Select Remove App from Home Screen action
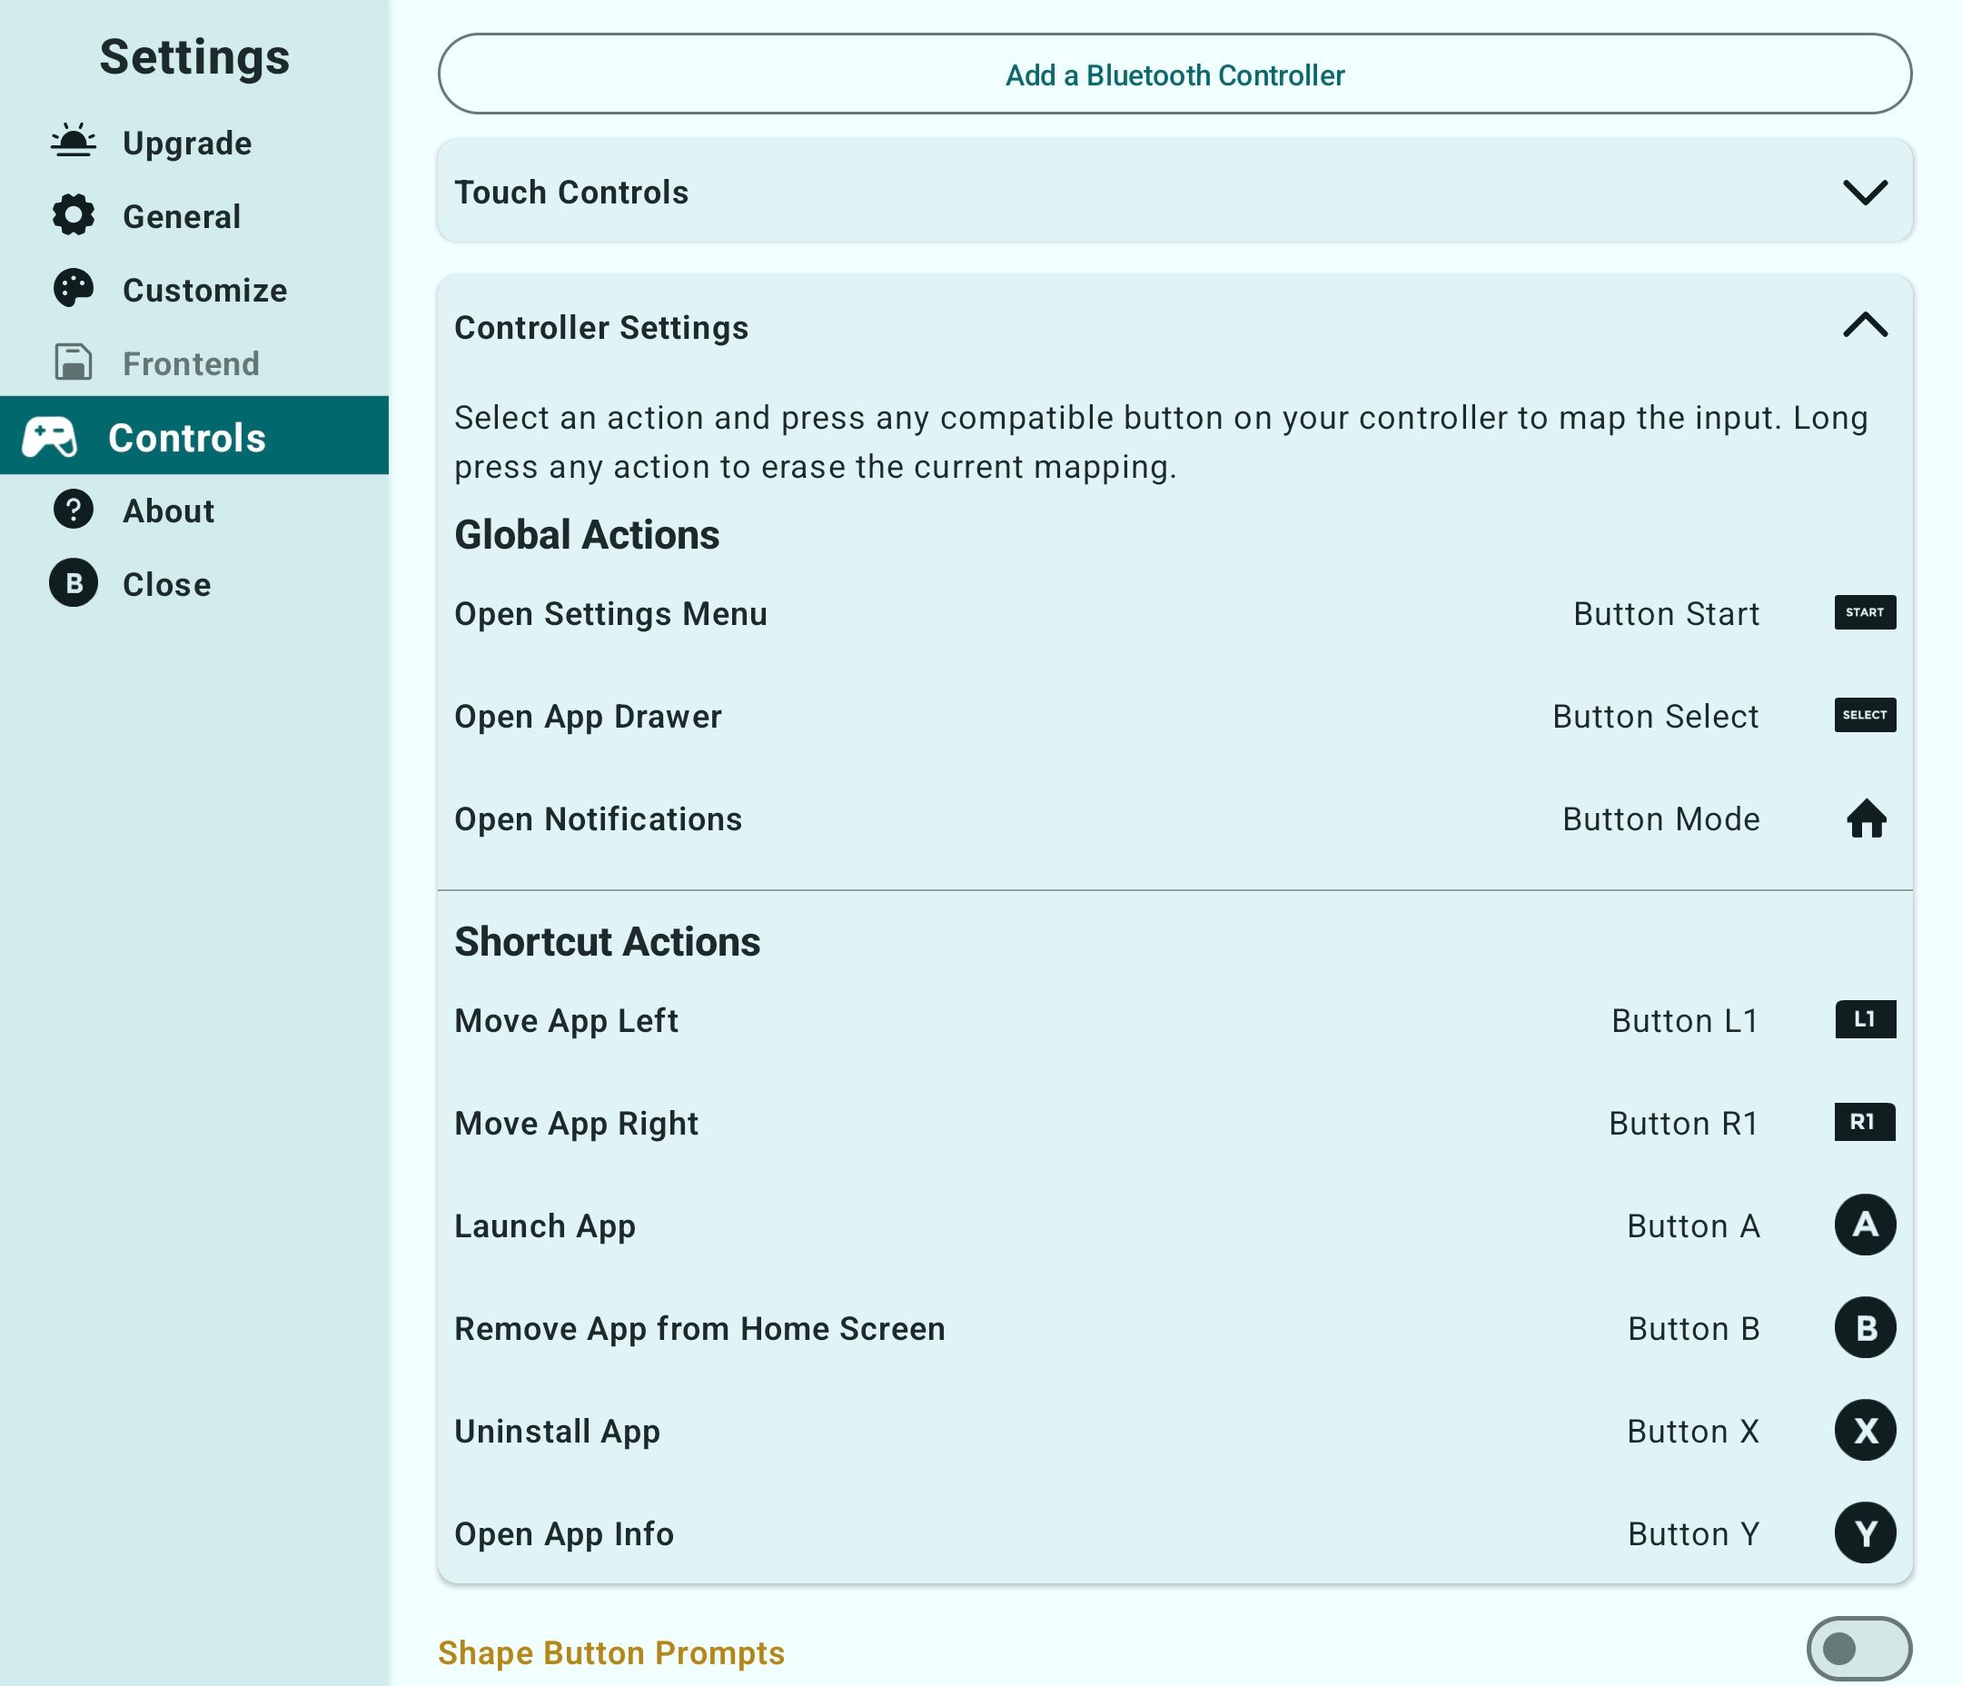 tap(1174, 1328)
